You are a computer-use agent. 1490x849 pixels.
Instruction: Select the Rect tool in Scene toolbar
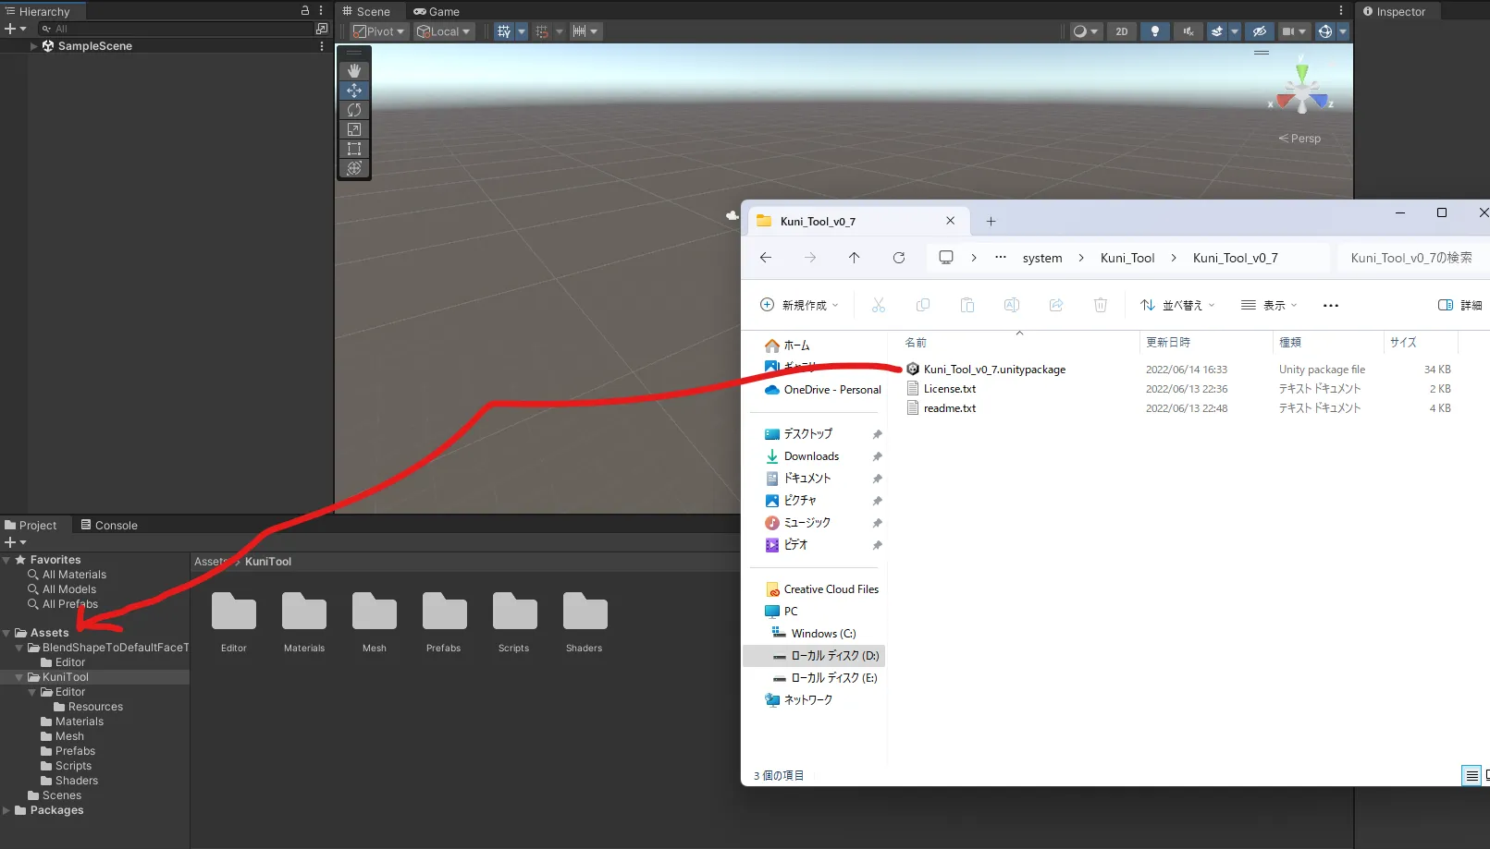pos(354,149)
